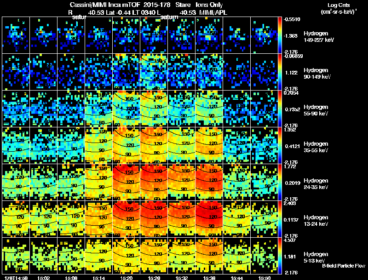The image size is (368, 280).
Task: Select the 15:14 panel in 35-55 keV row
Action: click(99, 145)
